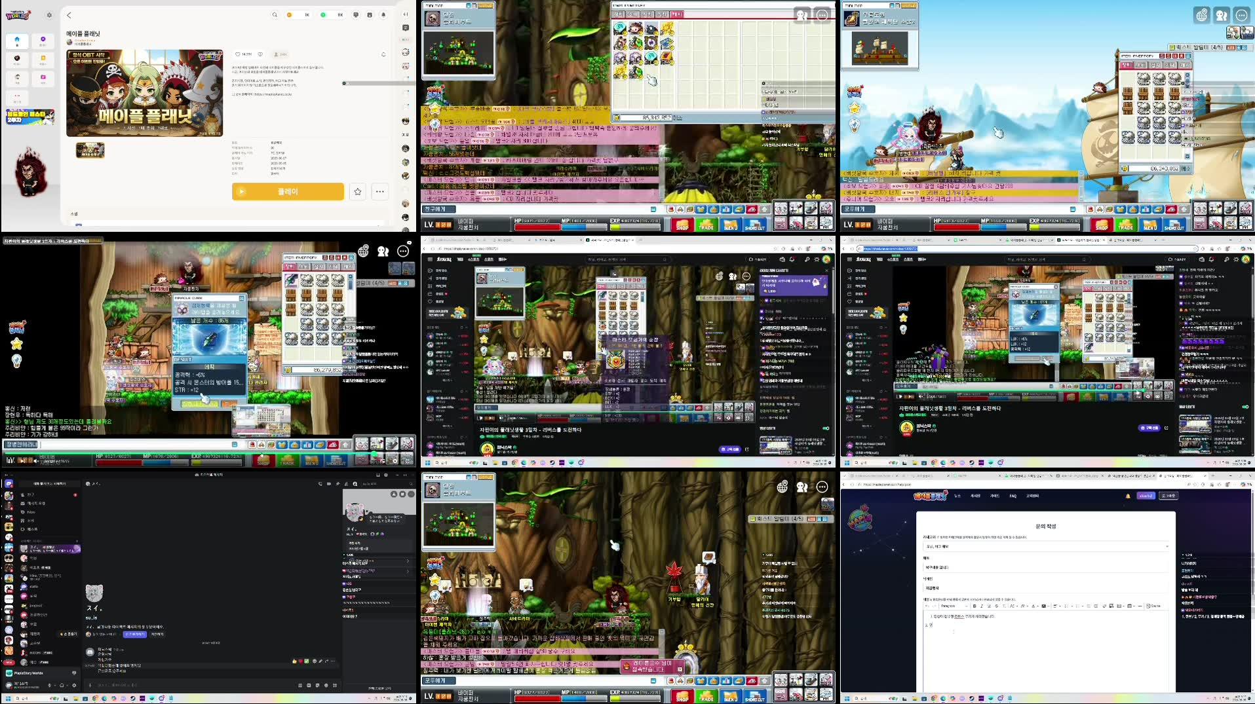Open Paragraph style dropdown in editor toolbar

tap(954, 606)
